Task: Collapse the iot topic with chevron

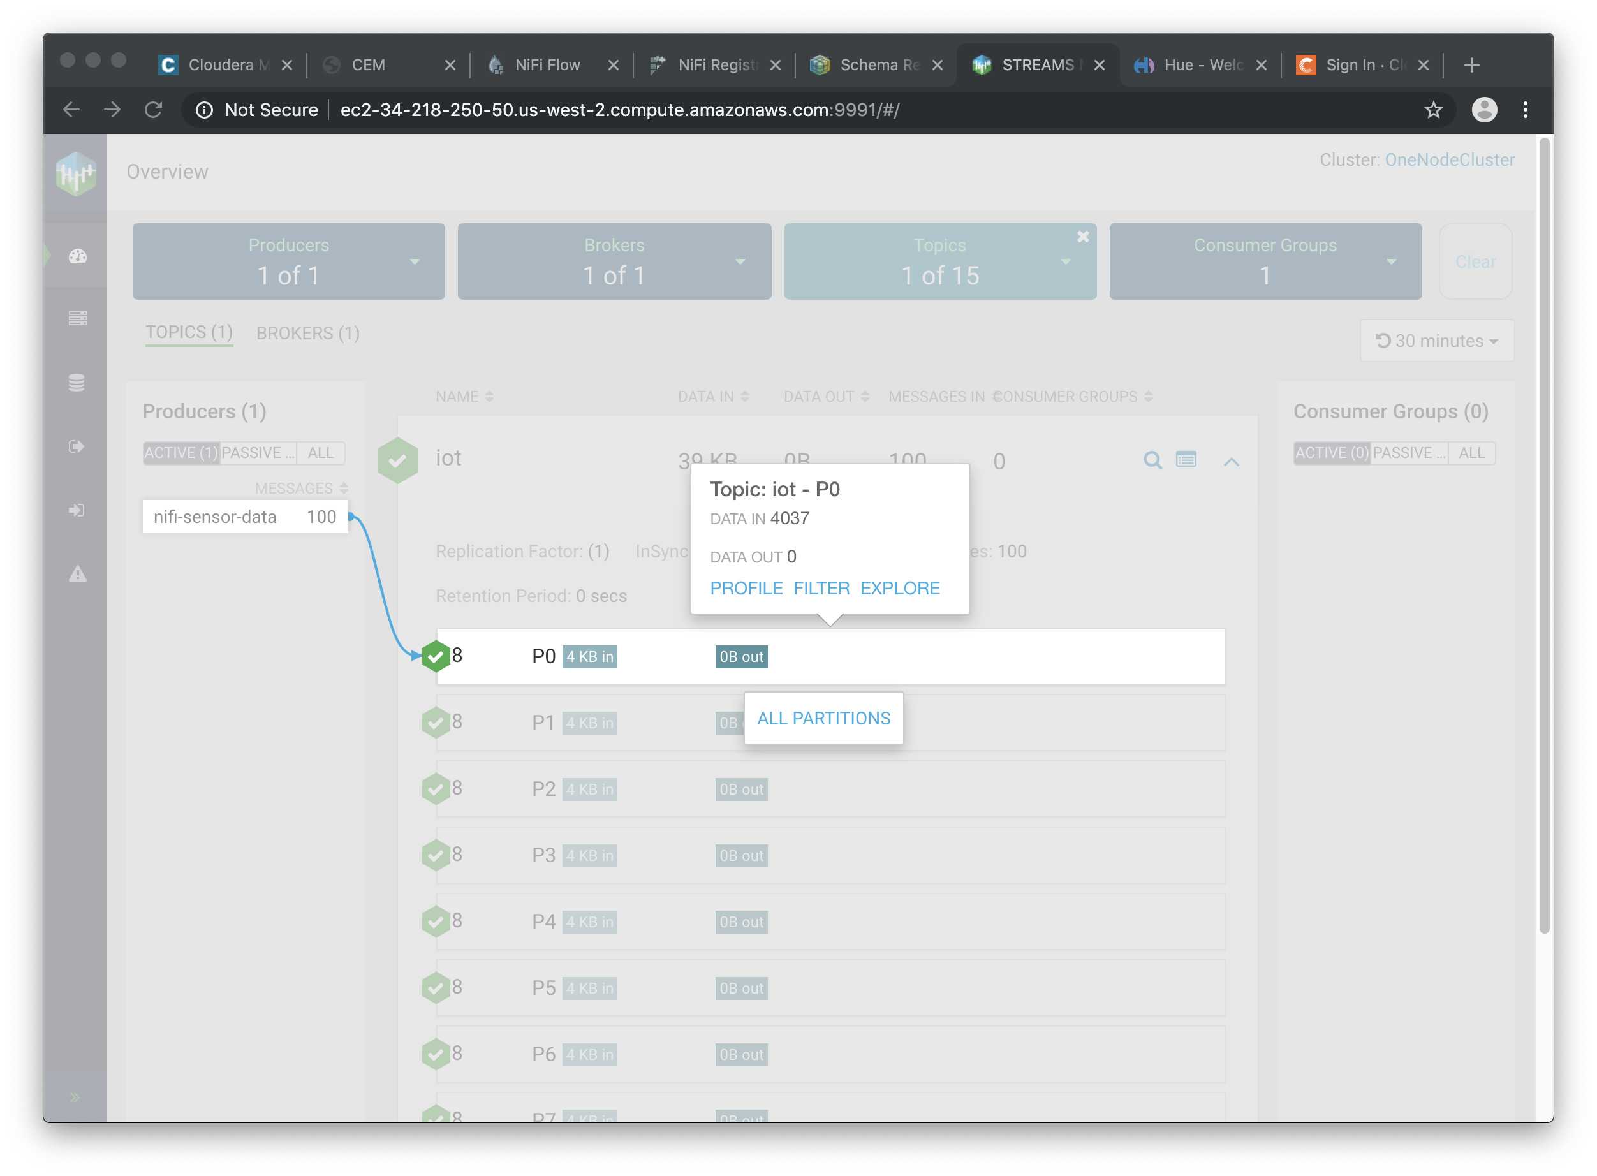Action: point(1231,462)
